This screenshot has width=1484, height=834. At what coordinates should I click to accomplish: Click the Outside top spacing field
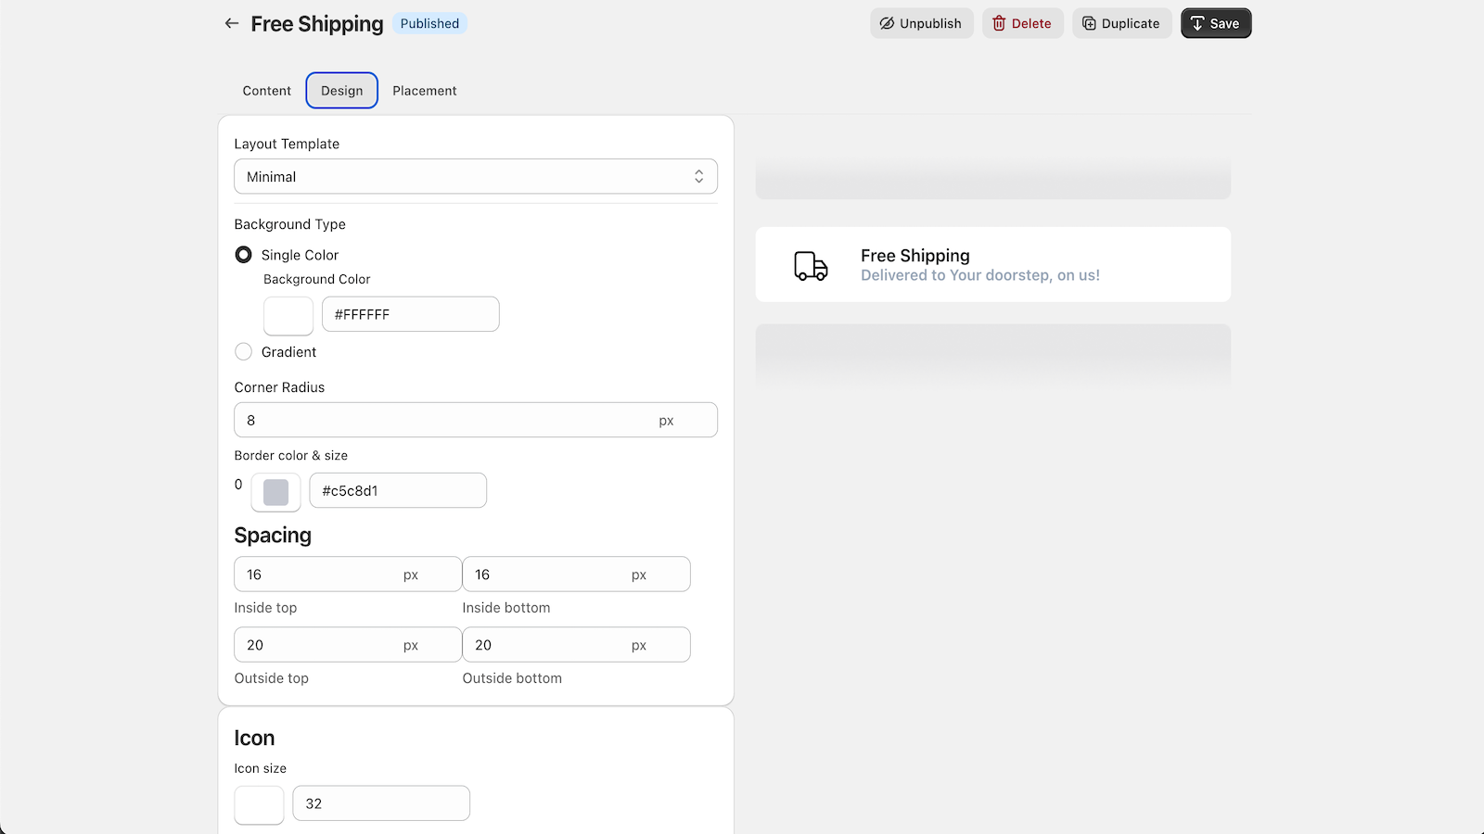pyautogui.click(x=348, y=645)
